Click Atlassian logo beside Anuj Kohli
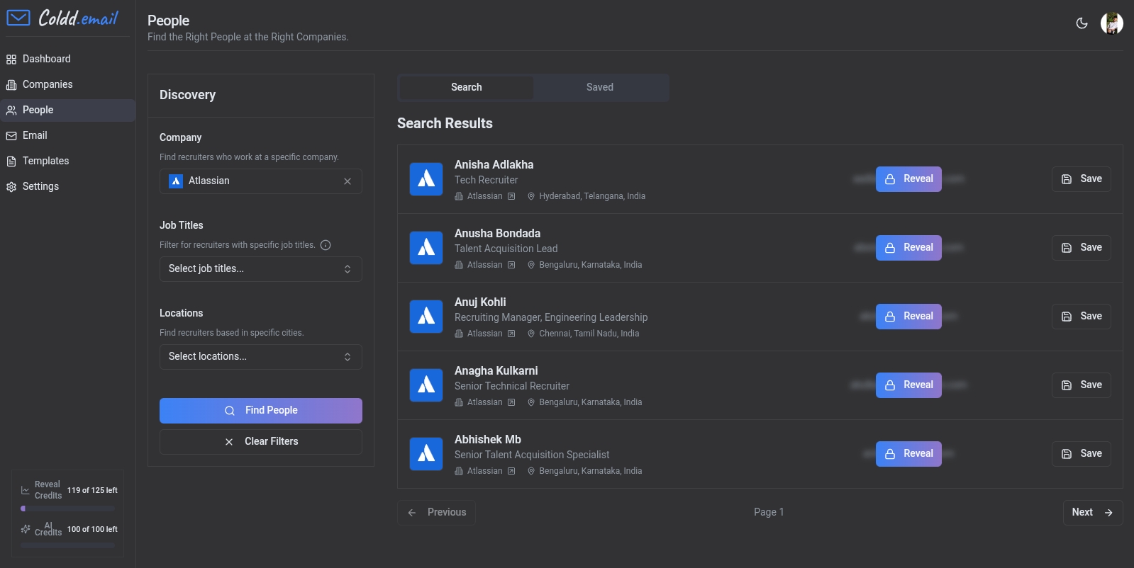Screen dimensions: 1134x568 (426, 317)
